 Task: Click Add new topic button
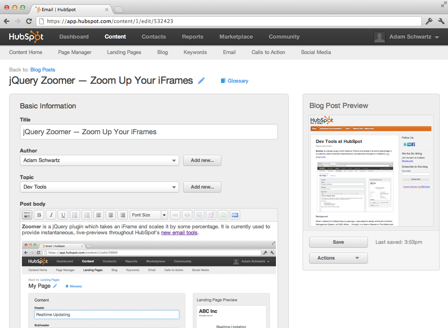(x=202, y=187)
